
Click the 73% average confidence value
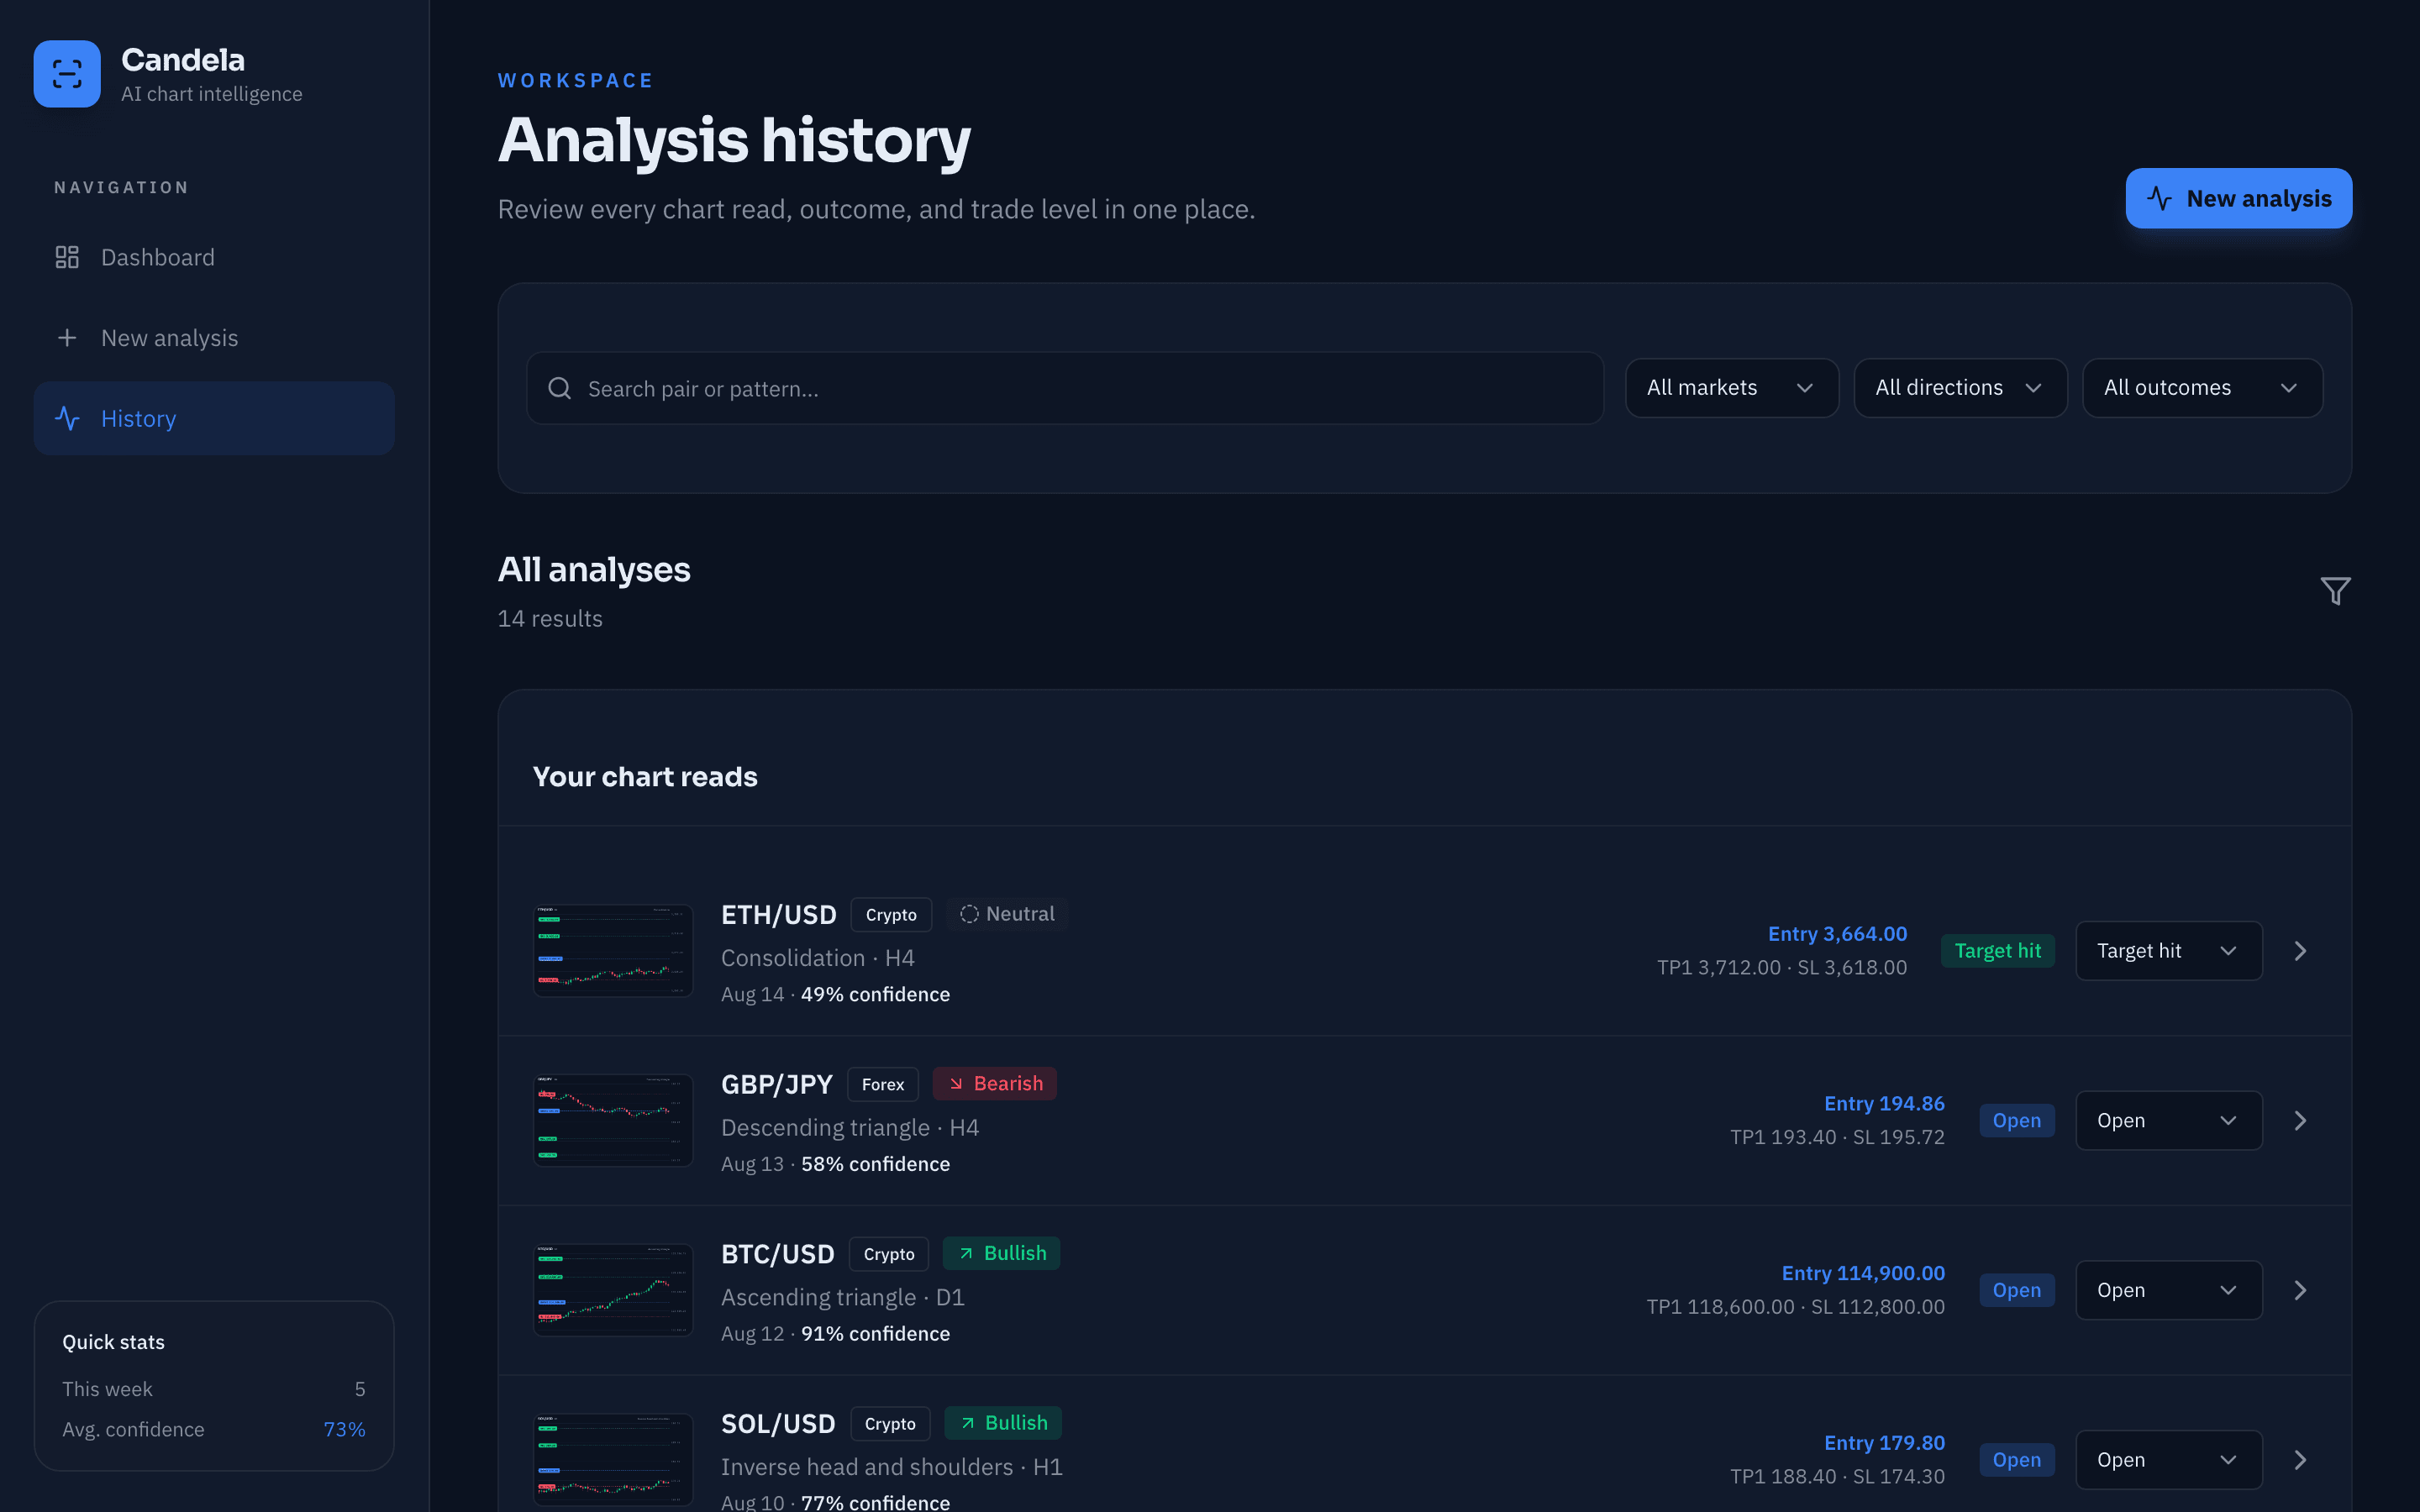point(344,1430)
